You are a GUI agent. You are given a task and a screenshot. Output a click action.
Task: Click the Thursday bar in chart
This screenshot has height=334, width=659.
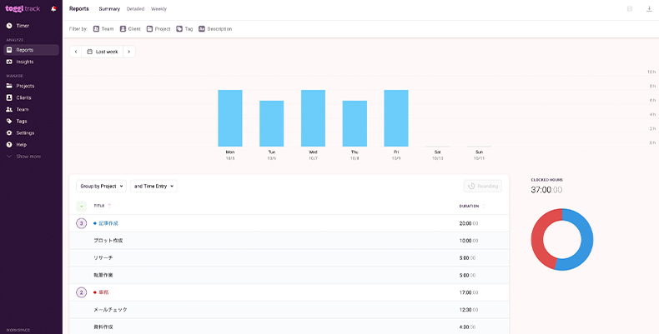[355, 123]
